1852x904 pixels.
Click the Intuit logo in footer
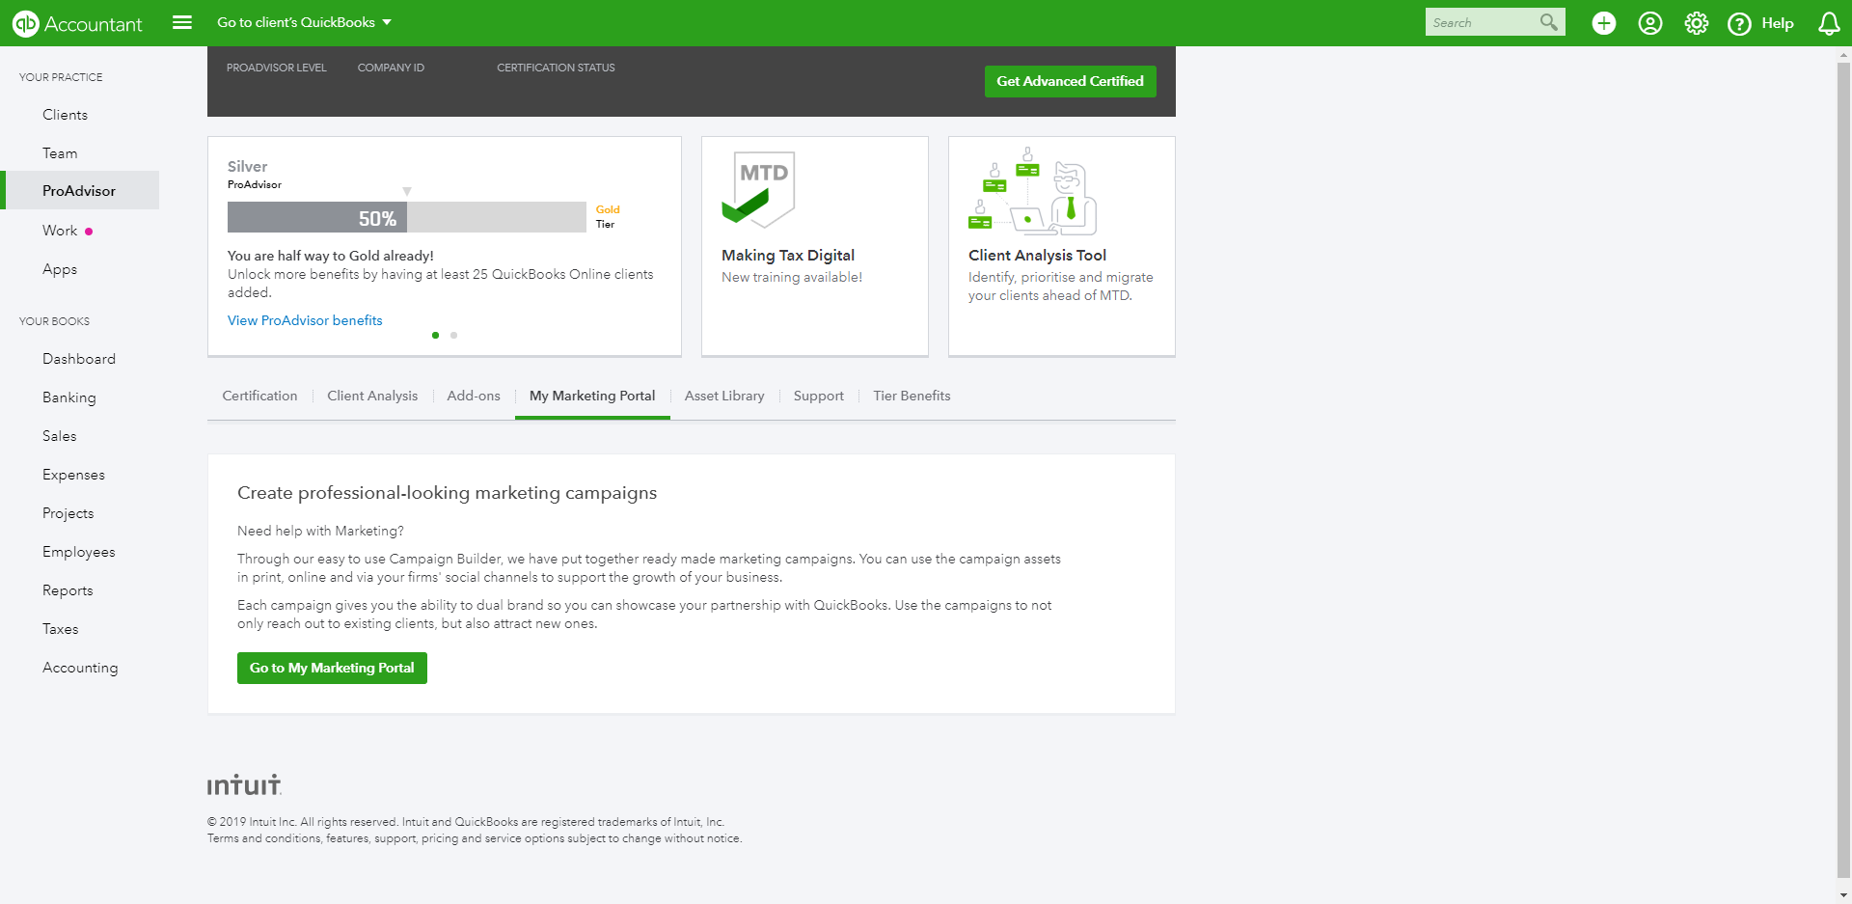pos(245,784)
